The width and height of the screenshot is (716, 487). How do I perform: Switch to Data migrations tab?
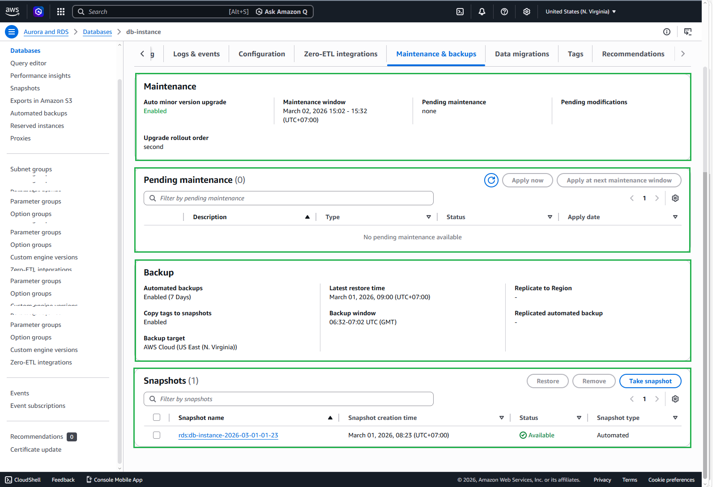point(522,54)
